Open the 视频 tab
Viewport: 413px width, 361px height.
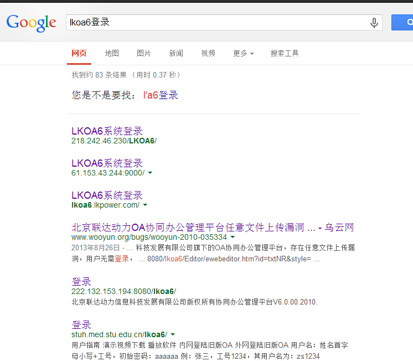coord(208,54)
